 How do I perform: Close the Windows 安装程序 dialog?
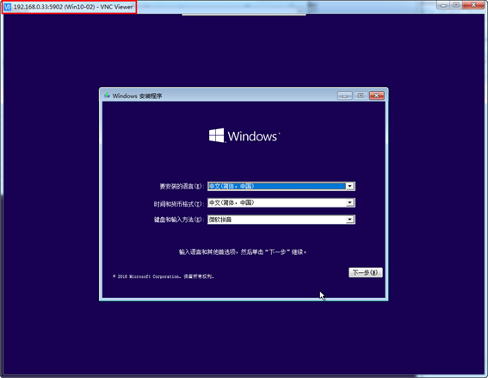(377, 96)
